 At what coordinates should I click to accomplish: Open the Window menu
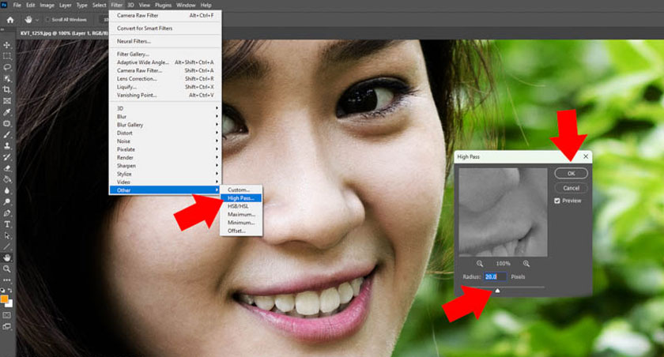coord(186,5)
